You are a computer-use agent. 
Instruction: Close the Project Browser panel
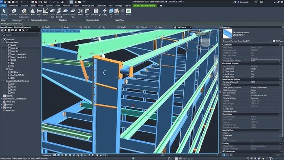39,27
